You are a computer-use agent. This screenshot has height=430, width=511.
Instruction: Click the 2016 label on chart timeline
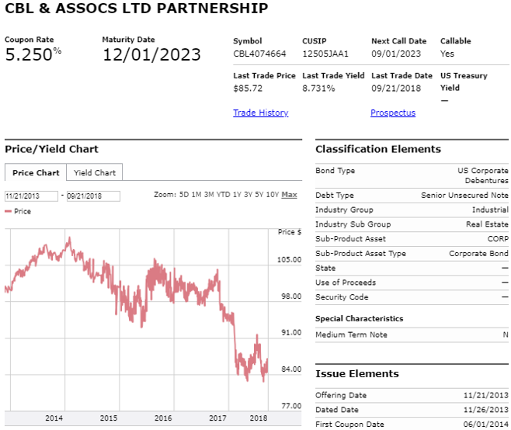[163, 418]
